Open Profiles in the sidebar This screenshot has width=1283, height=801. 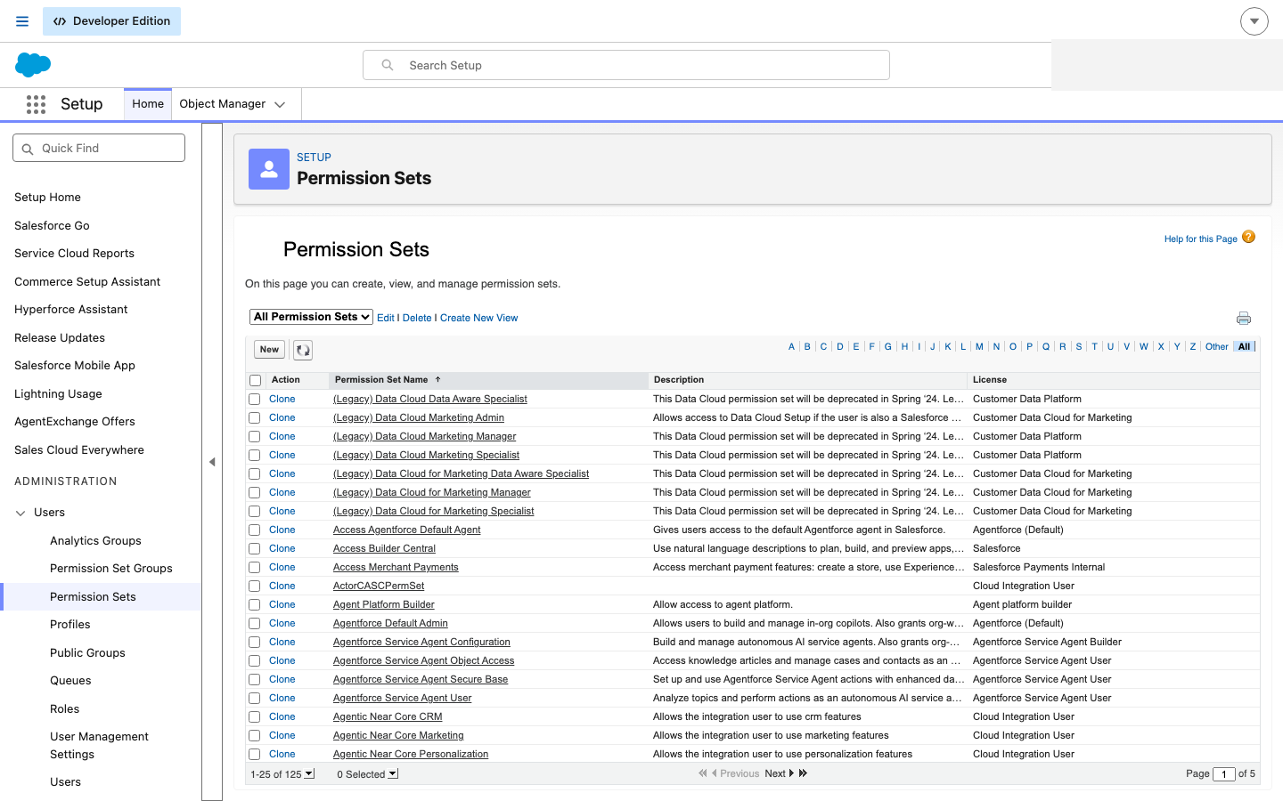[70, 625]
